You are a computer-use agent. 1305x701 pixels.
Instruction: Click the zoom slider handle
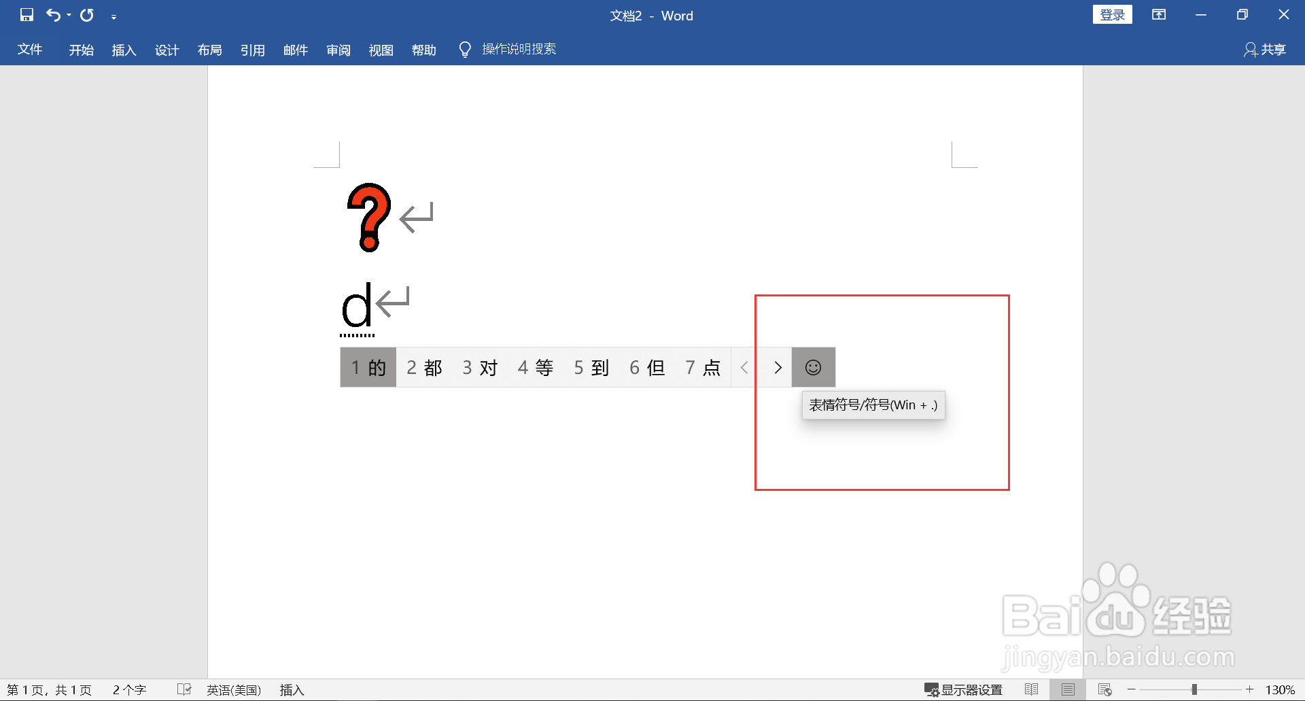(x=1194, y=689)
